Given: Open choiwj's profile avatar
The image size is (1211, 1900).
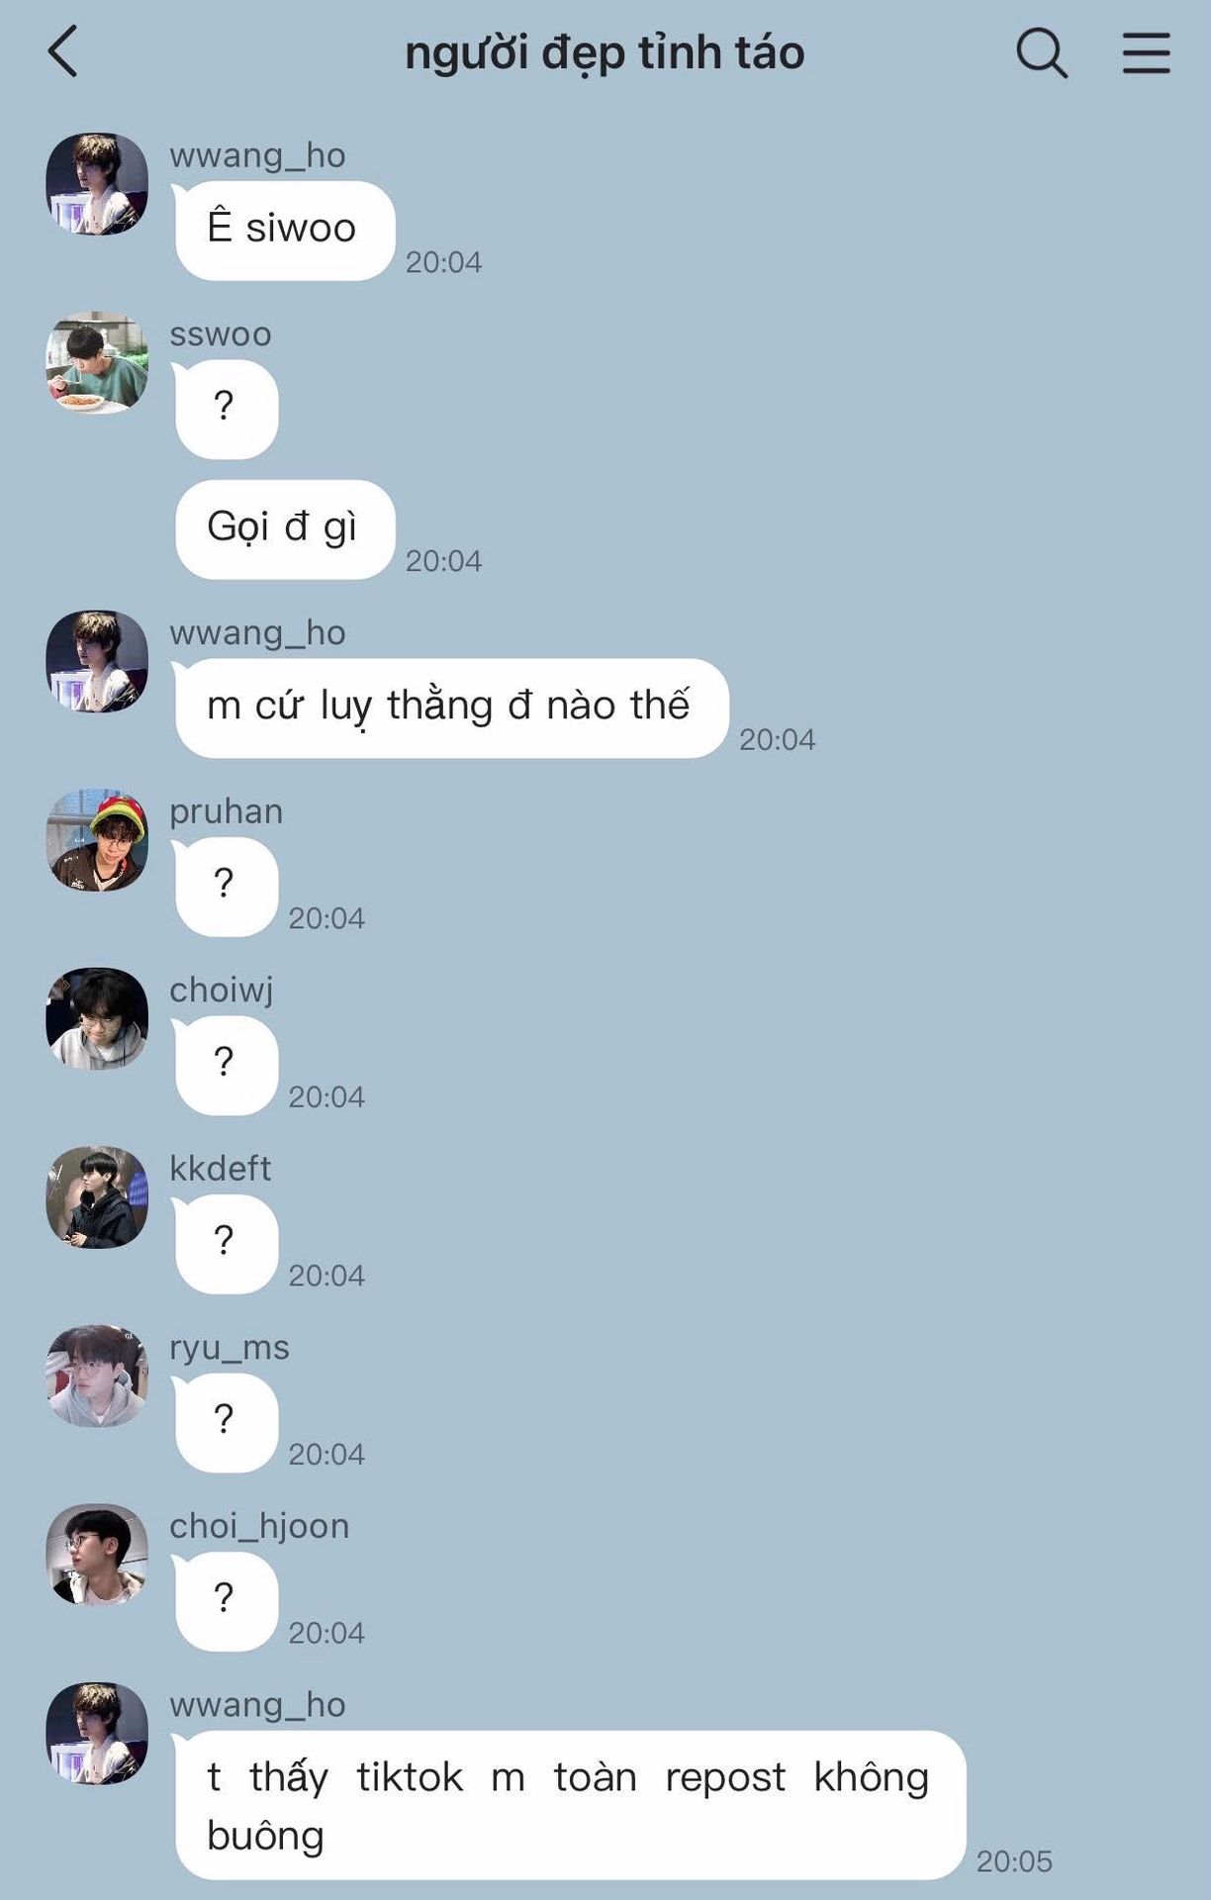Looking at the screenshot, I should pos(97,1018).
